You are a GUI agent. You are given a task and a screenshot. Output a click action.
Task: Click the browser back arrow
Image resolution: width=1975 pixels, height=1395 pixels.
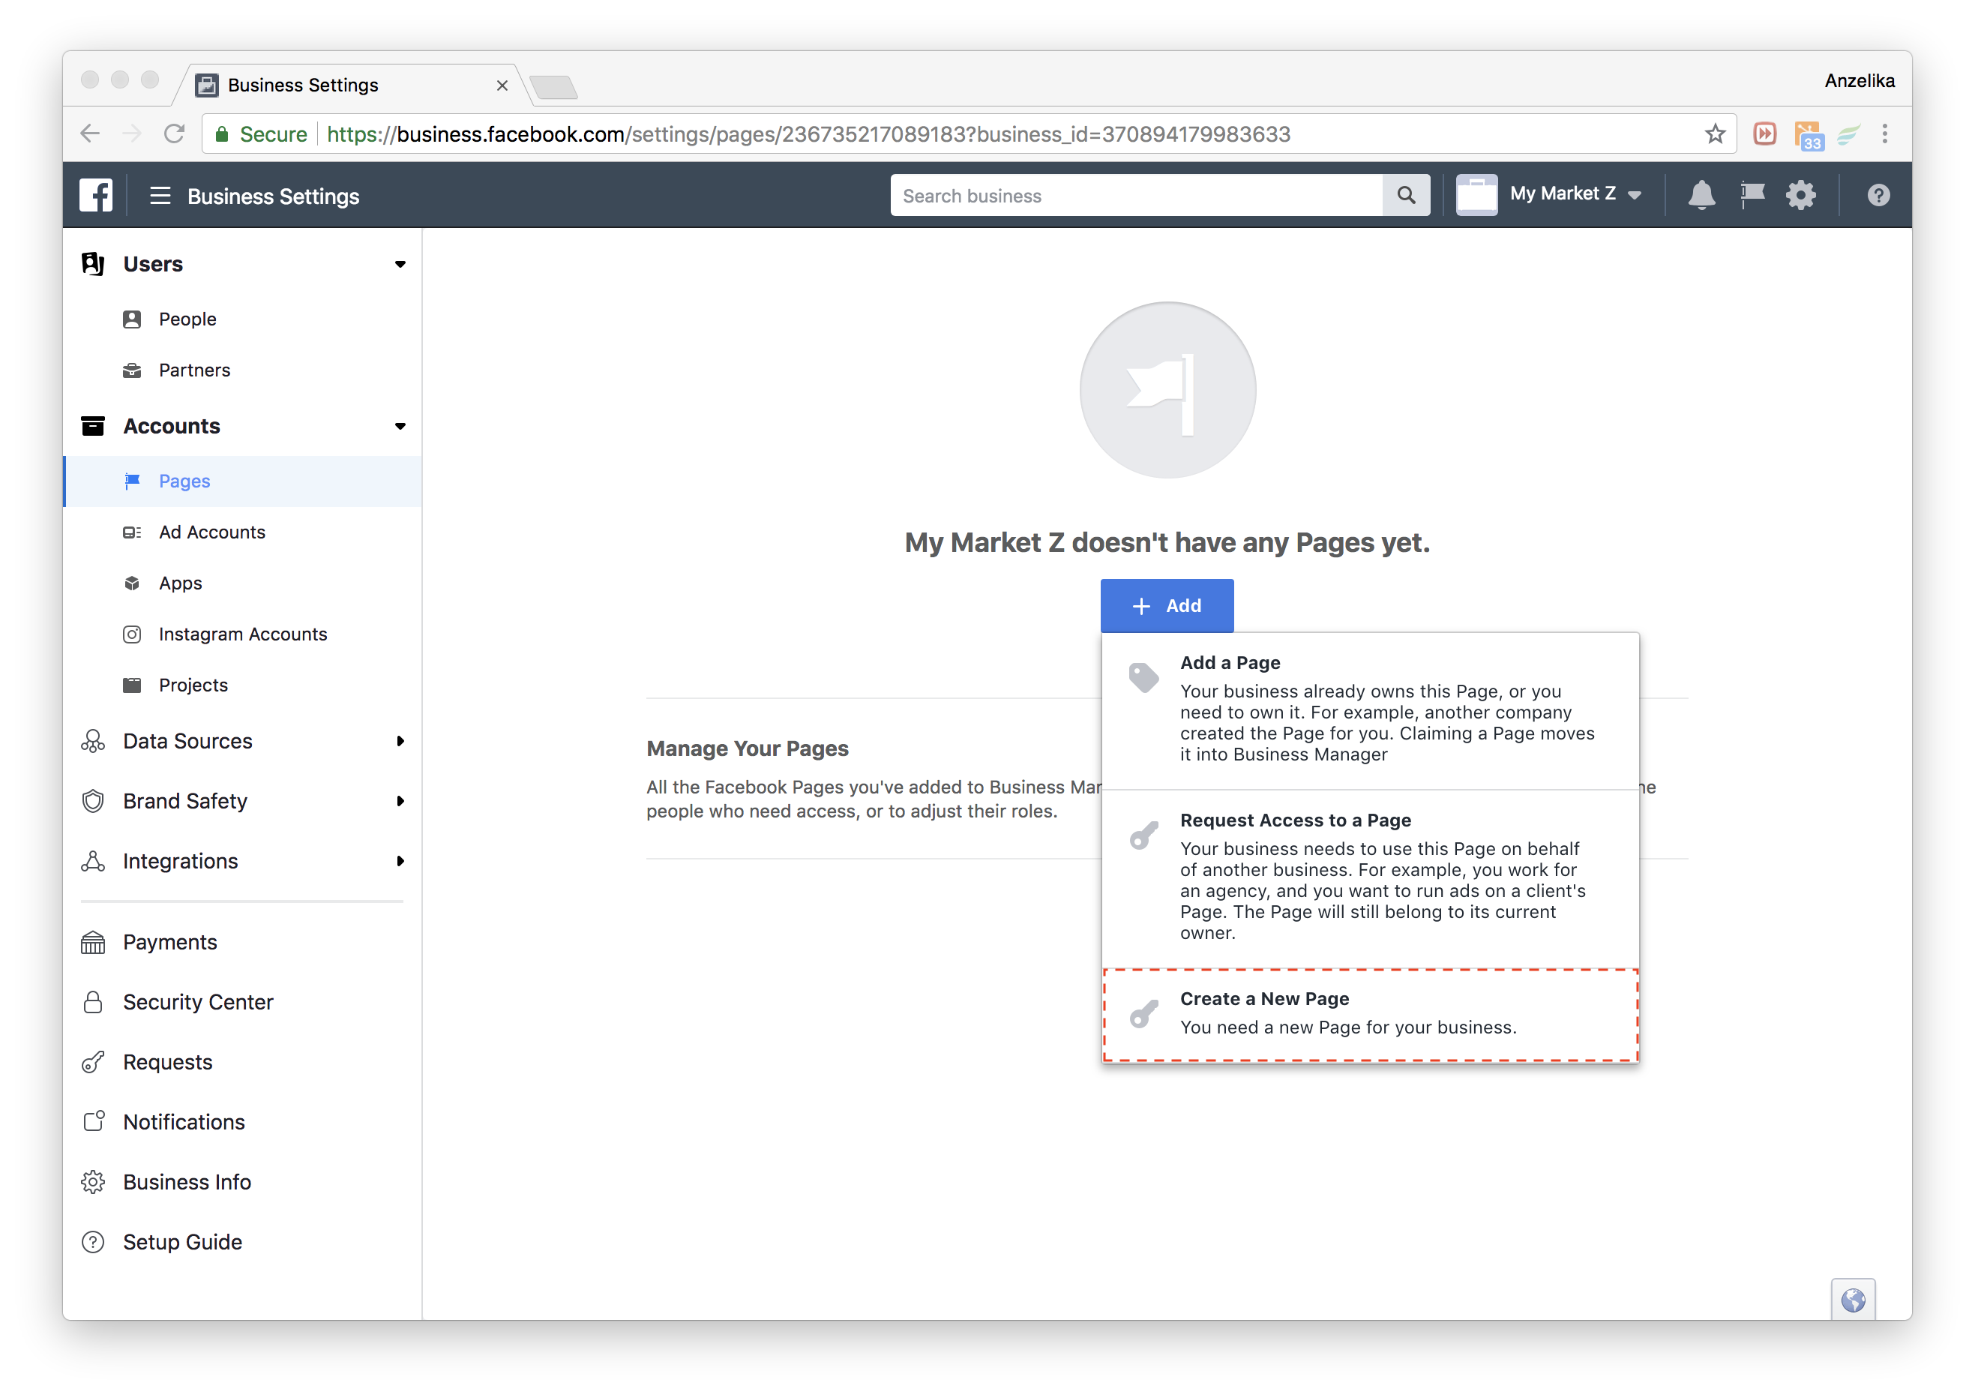click(x=90, y=133)
